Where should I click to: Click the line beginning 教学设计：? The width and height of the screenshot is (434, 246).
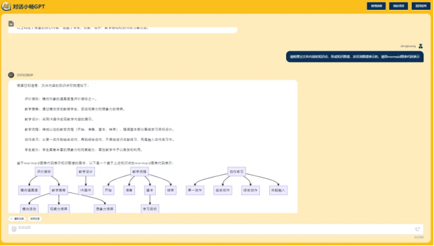point(60,119)
